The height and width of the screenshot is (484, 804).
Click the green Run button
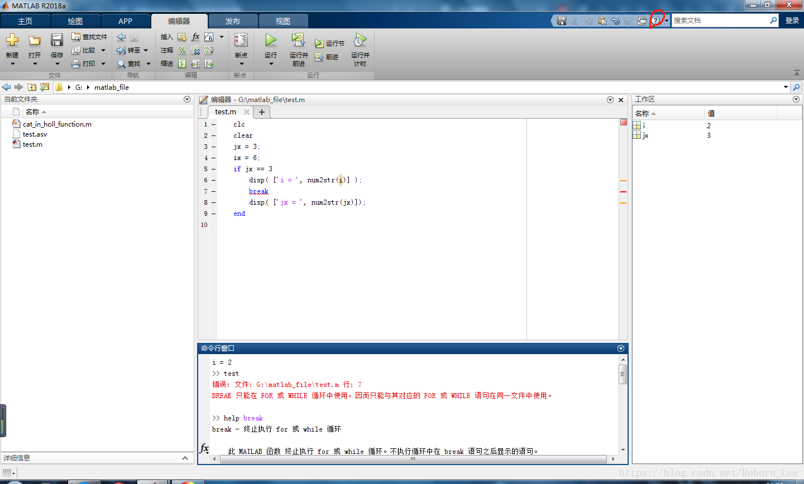[271, 41]
